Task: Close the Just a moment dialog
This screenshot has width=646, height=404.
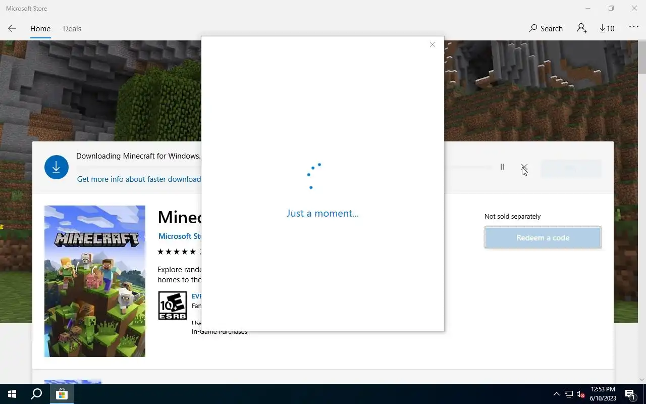Action: pos(433,44)
